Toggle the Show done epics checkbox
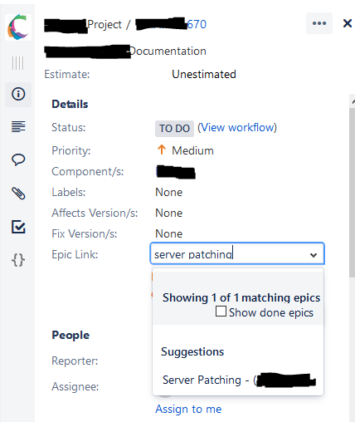The width and height of the screenshot is (355, 422). (221, 312)
